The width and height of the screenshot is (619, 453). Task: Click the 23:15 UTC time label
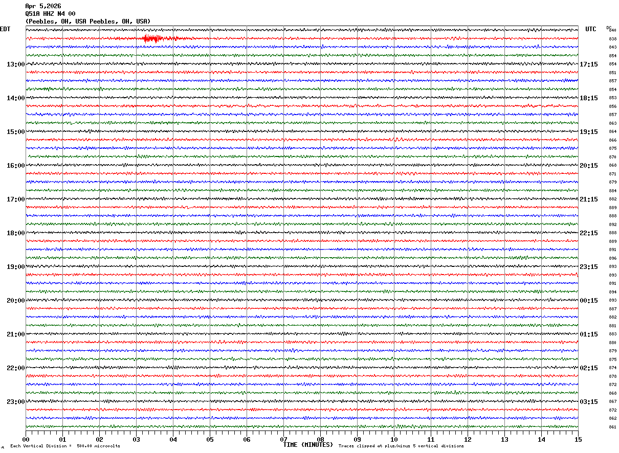pos(589,267)
